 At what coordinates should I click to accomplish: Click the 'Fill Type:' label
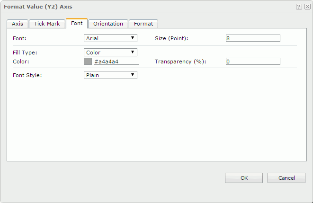25,53
